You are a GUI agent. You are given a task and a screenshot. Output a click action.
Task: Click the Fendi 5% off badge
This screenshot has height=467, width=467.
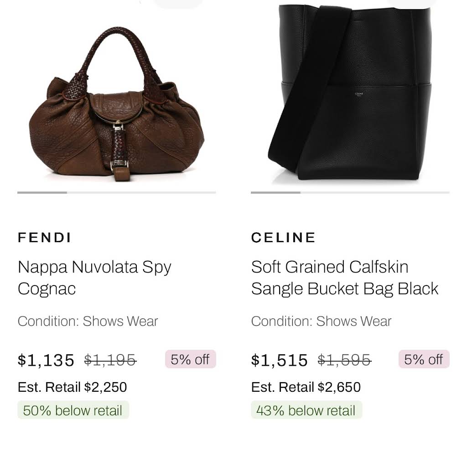[x=190, y=359]
